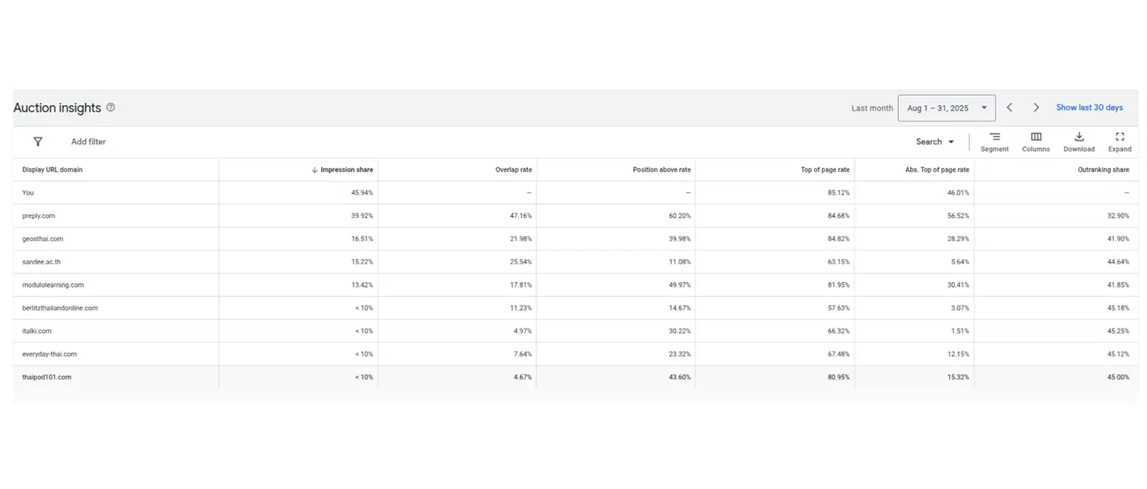Select the italki.com domain
The image size is (1147, 489).
coord(37,331)
